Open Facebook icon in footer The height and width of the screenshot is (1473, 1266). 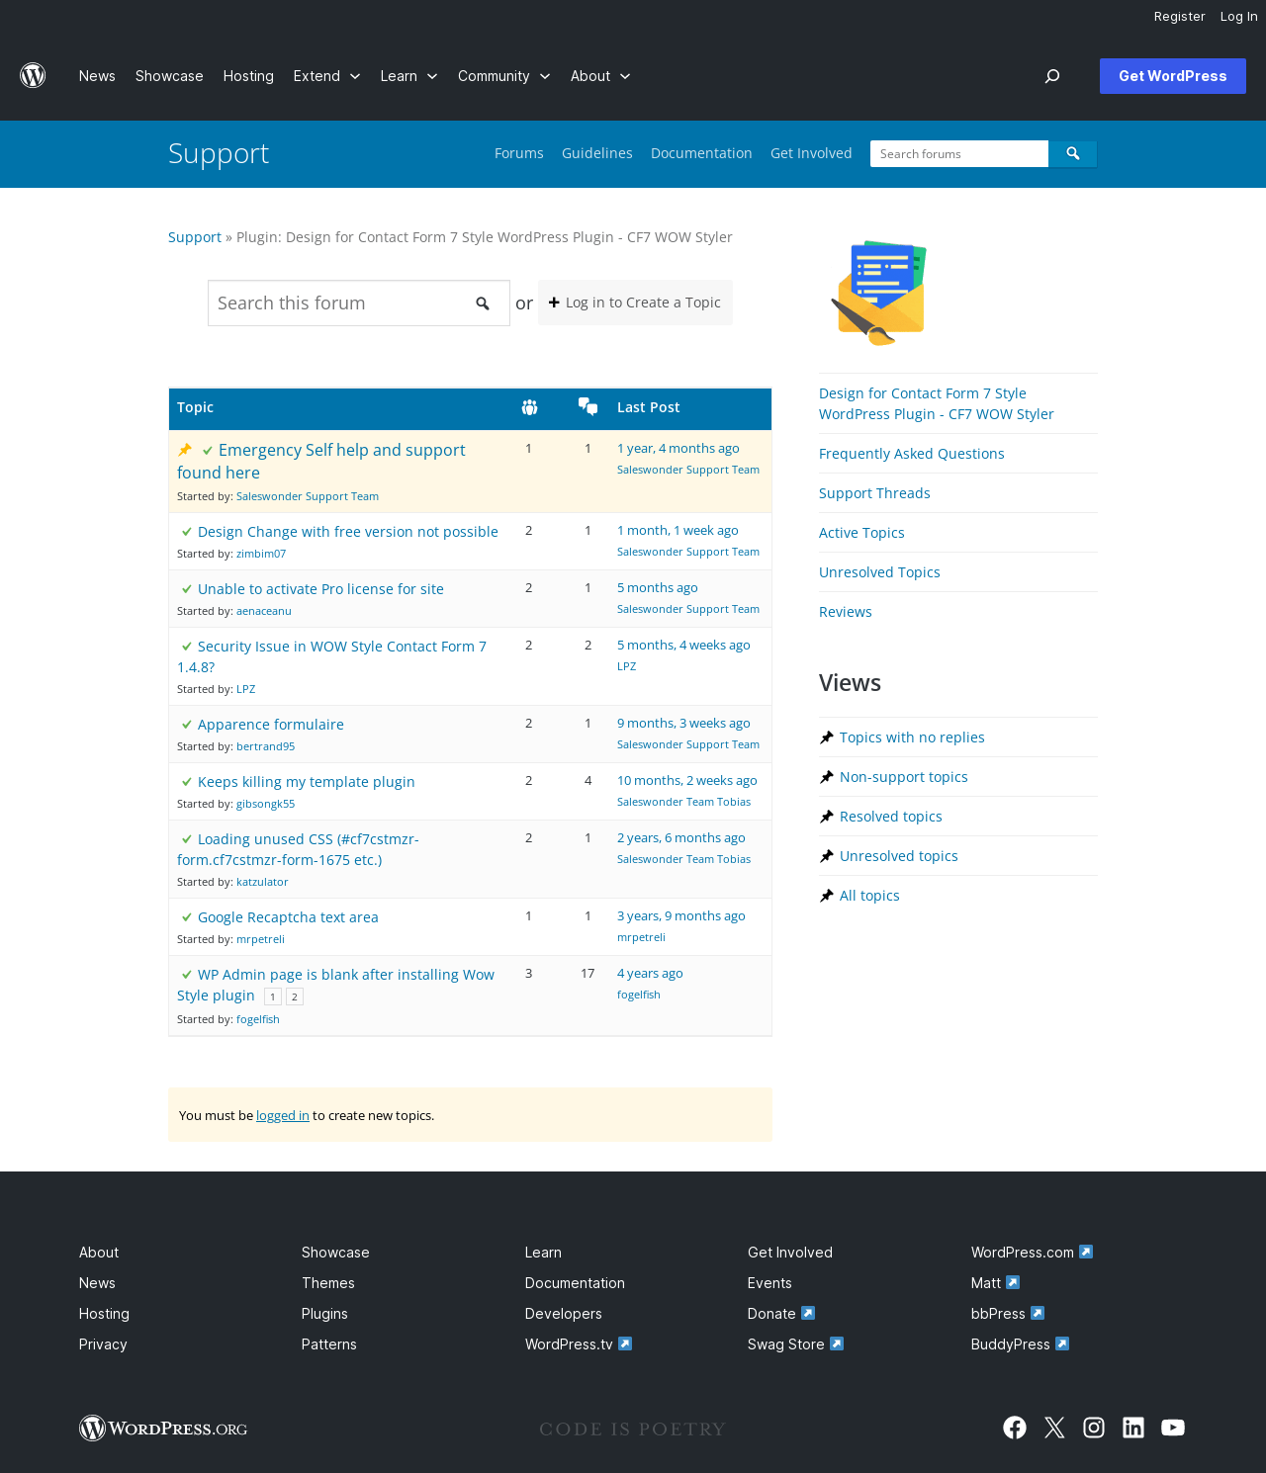click(x=1015, y=1428)
